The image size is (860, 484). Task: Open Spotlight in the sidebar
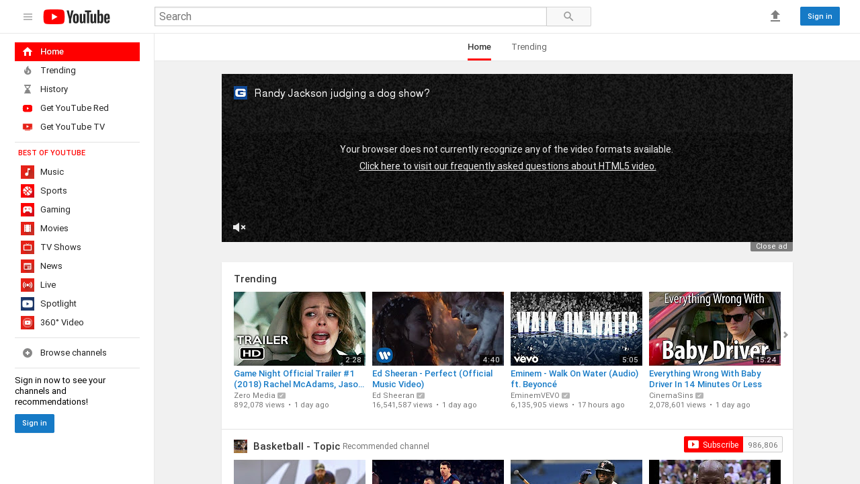pyautogui.click(x=77, y=304)
